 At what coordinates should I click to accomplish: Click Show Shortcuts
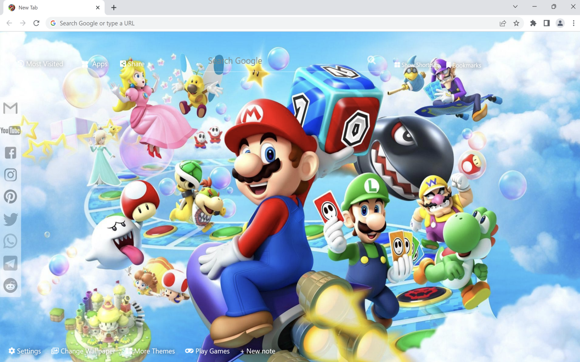(x=416, y=65)
